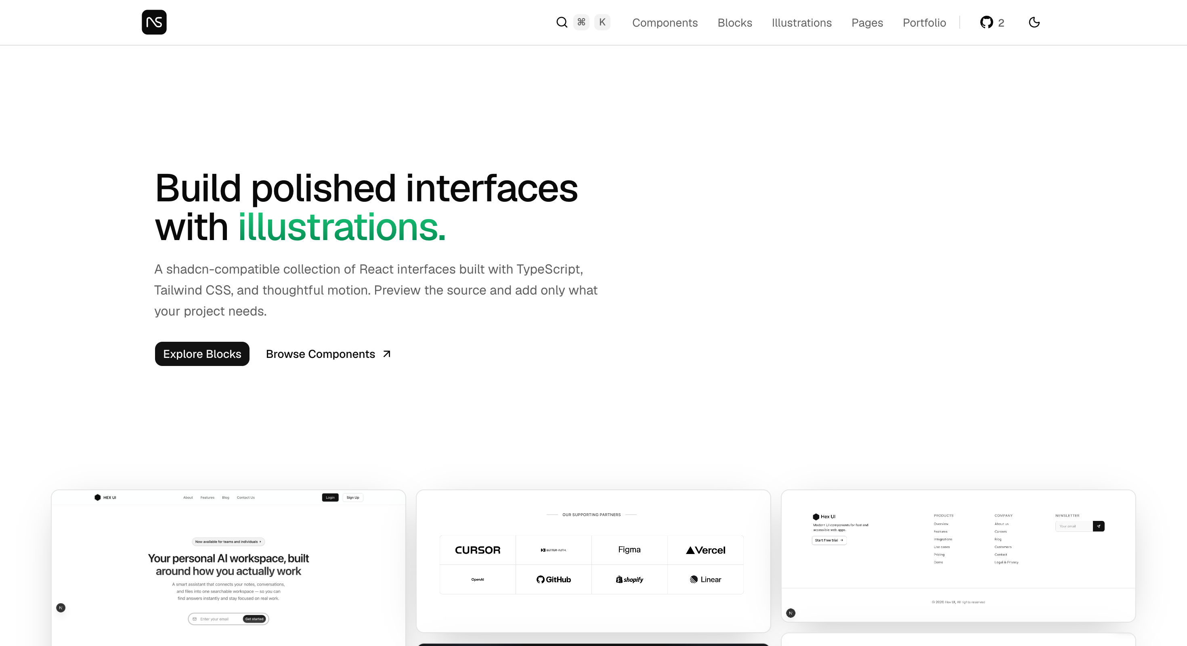This screenshot has height=646, width=1187.
Task: Click Customers in the footer card
Action: [x=1002, y=547]
